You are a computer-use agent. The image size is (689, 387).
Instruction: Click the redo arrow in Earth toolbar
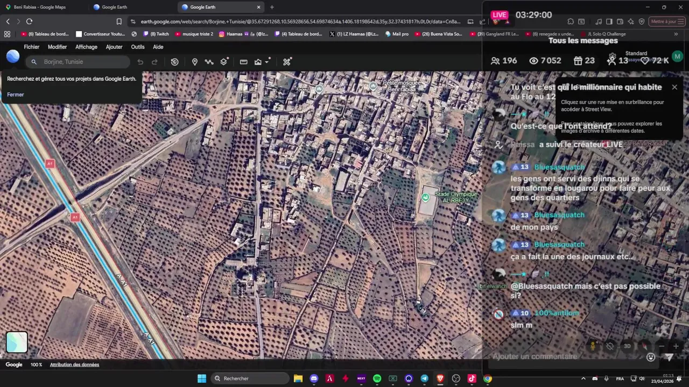tap(154, 62)
